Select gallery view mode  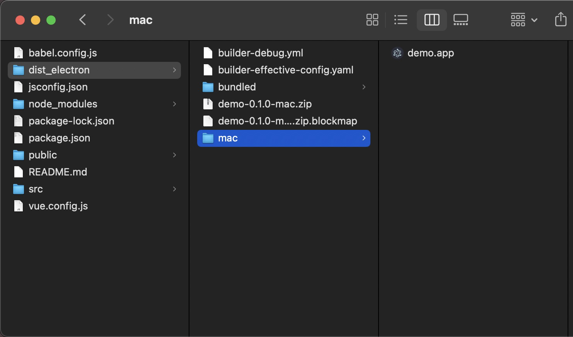460,20
